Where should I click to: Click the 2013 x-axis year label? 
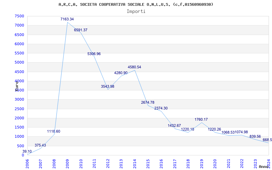click(121, 164)
